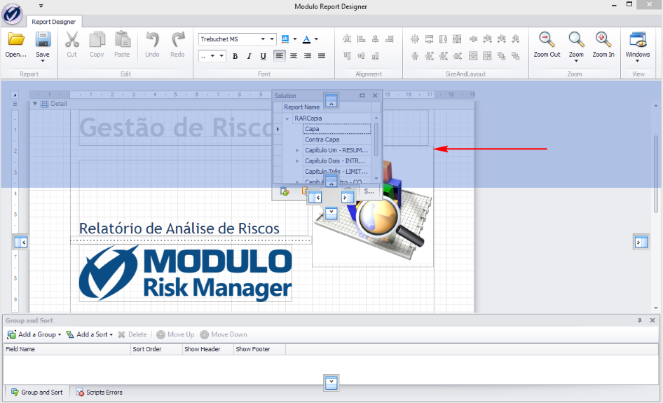Image resolution: width=663 pixels, height=403 pixels.
Task: Click the Delete button in Group and Sort
Action: (x=132, y=334)
